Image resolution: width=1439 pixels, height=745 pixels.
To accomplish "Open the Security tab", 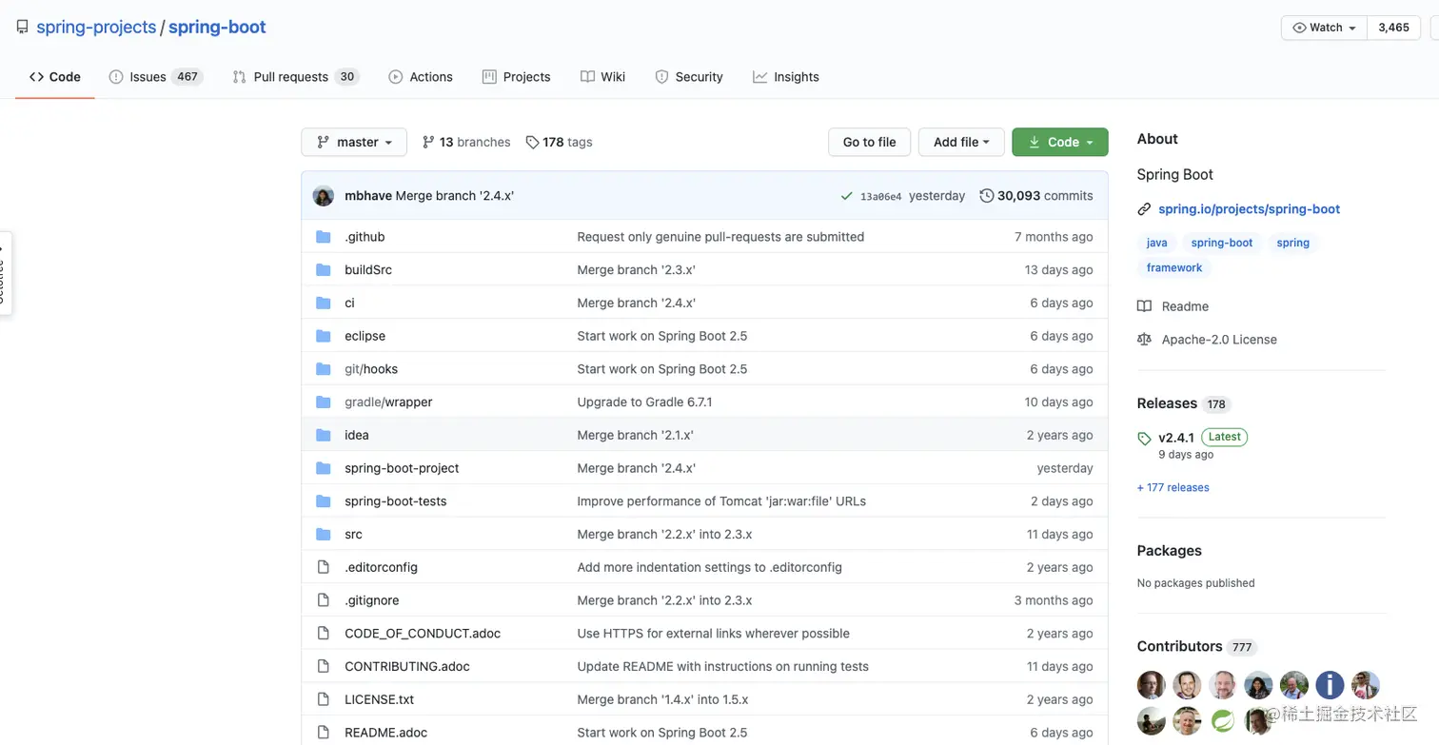I will click(689, 77).
